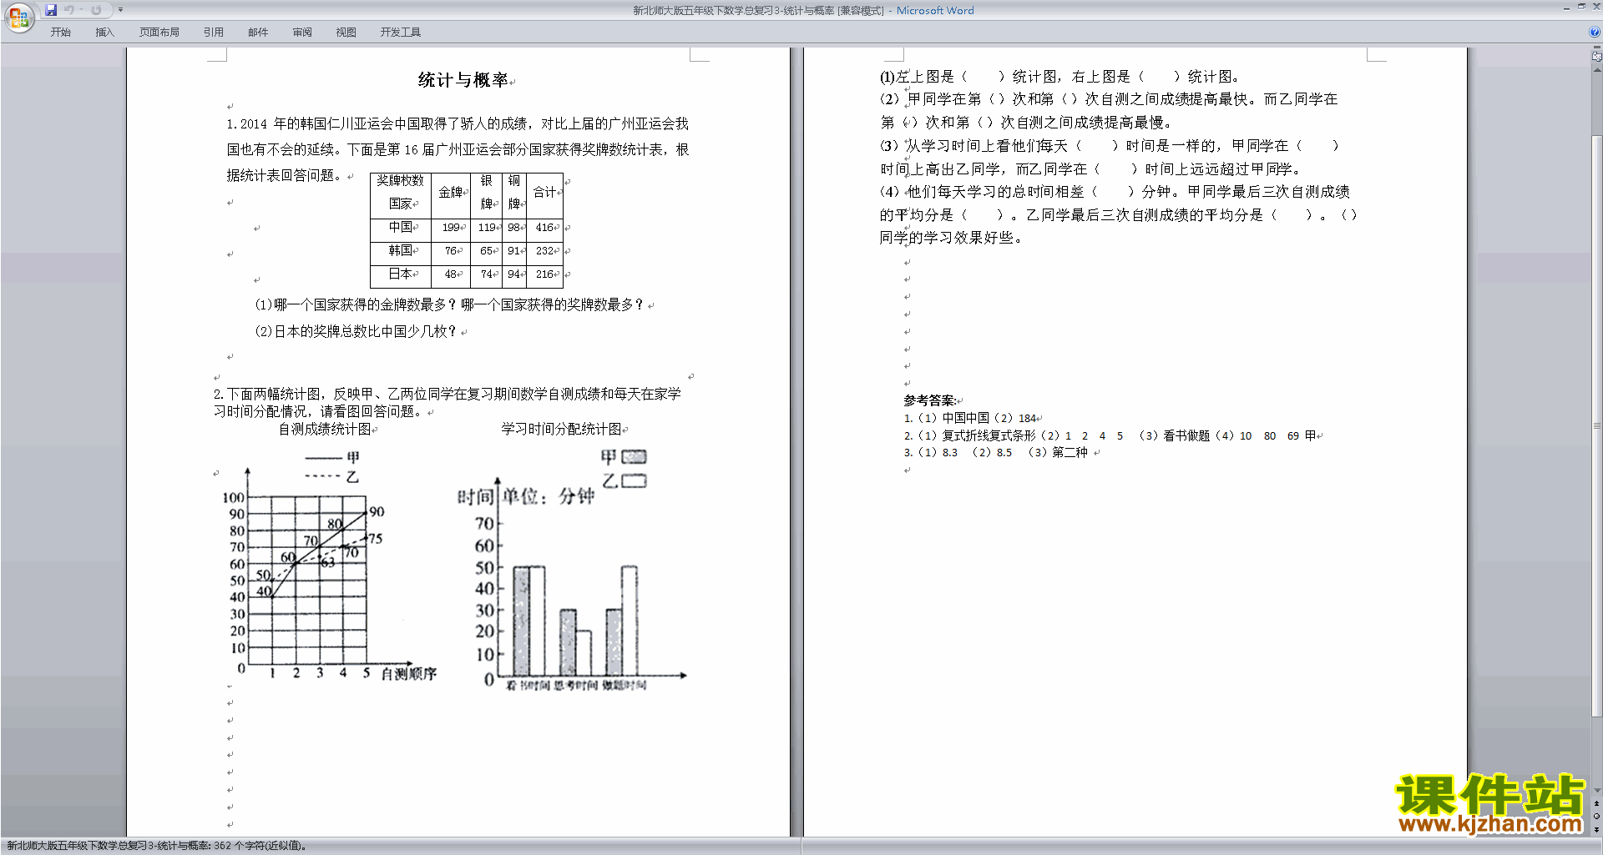Viewport: 1603px width, 855px height.
Task: Go to the previous page with double-up arrow
Action: click(x=1596, y=803)
